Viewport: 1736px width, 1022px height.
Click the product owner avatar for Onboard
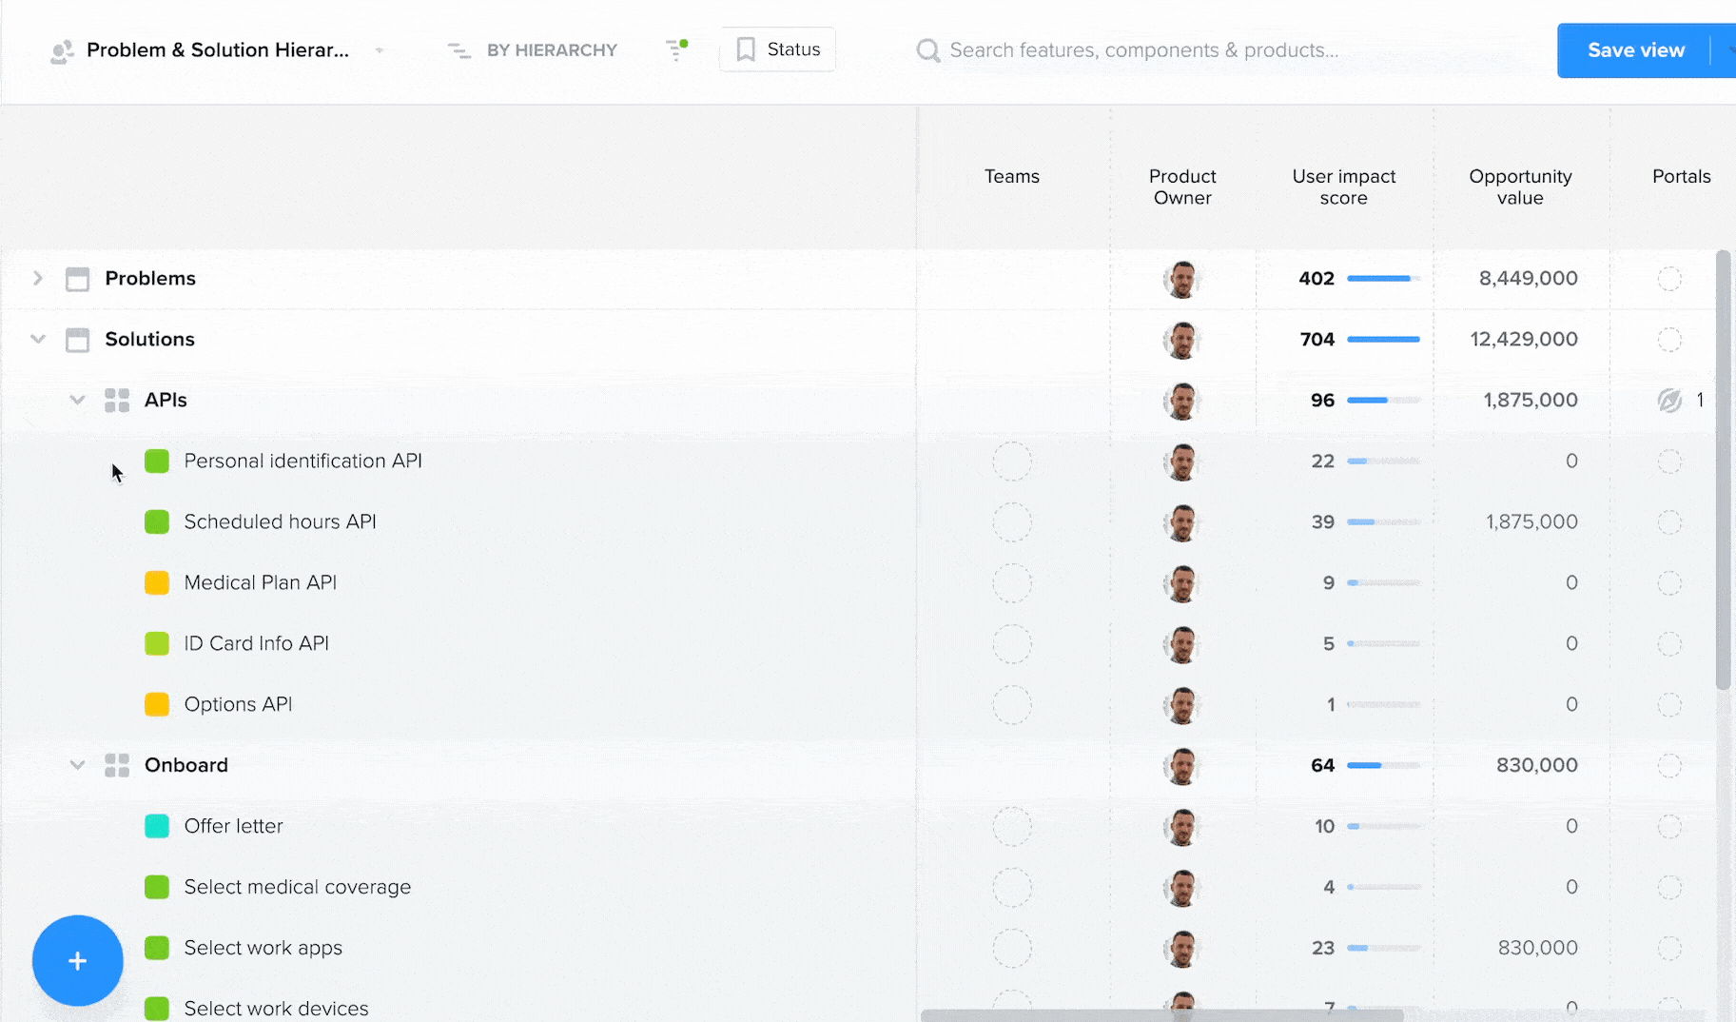[x=1182, y=767]
